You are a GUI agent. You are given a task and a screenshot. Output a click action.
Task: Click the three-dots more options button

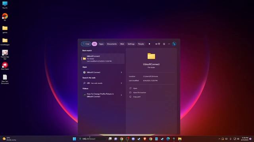point(169,44)
